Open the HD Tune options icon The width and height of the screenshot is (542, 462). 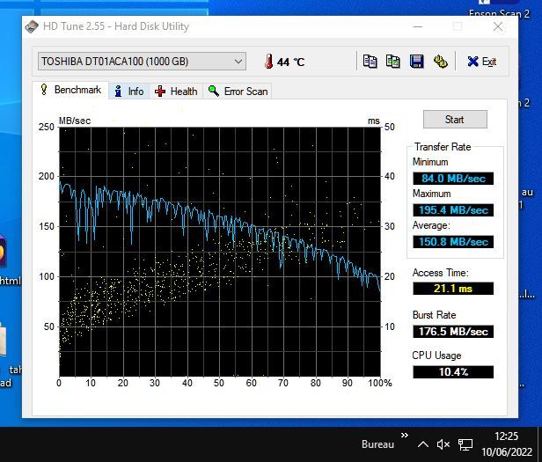click(x=440, y=62)
